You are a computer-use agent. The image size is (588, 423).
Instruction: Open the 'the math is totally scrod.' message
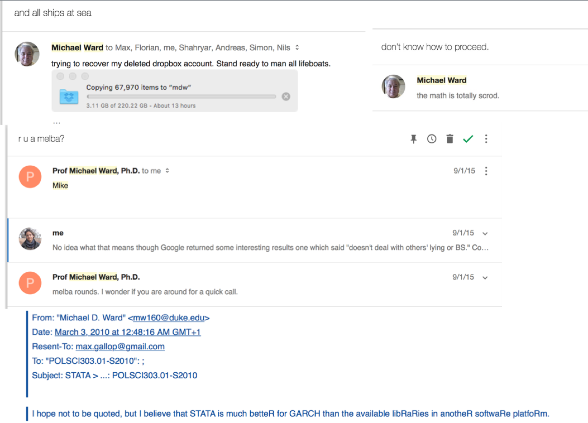pyautogui.click(x=458, y=96)
